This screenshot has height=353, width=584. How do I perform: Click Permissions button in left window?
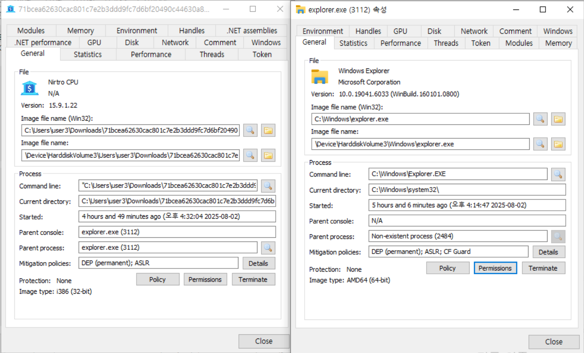[x=205, y=280]
